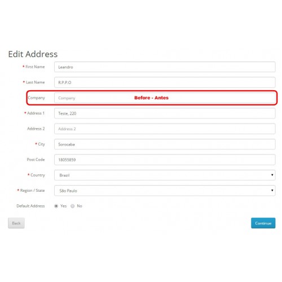Click the blue Continue button
This screenshot has height=282, width=282.
[263, 223]
